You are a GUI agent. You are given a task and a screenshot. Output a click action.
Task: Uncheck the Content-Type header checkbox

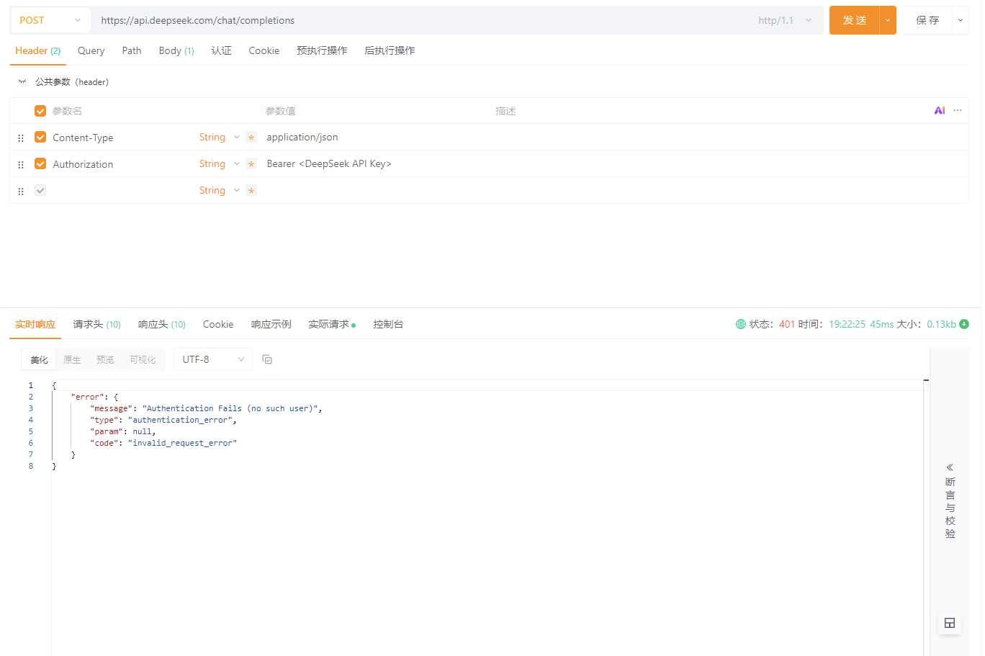[x=40, y=137]
